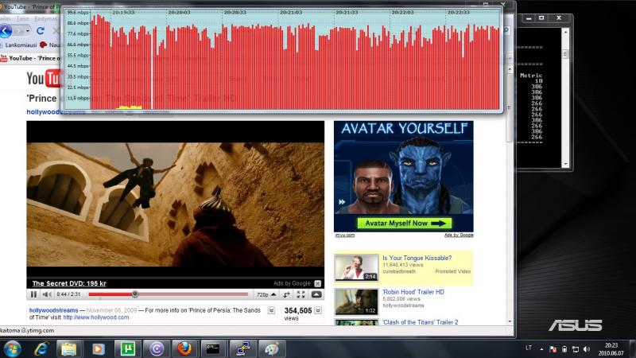
Task: Click the '20:20:03' time marker on the graph
Action: tap(179, 13)
